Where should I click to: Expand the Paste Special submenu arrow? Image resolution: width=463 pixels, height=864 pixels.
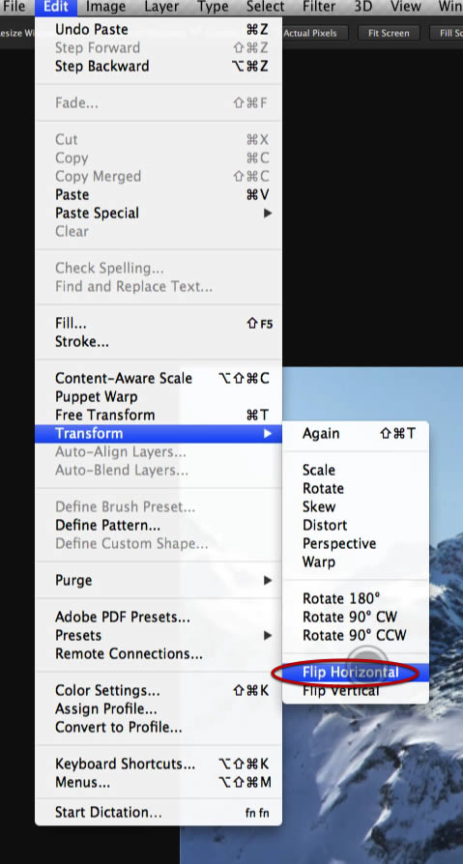(268, 214)
